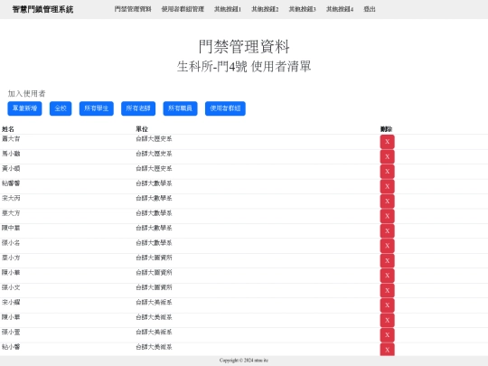Select the name cell 宋小耀
This screenshot has width=488, height=366.
11,302
